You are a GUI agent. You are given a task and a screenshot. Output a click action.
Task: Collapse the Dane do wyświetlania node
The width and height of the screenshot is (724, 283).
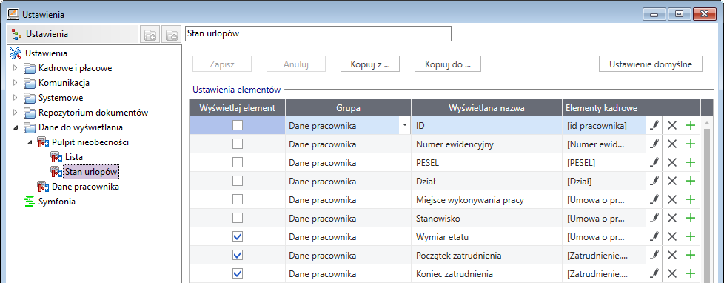16,127
